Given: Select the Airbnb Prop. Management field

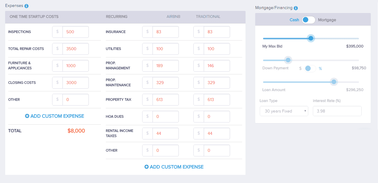Looking at the screenshot, I should pyautogui.click(x=165, y=66).
